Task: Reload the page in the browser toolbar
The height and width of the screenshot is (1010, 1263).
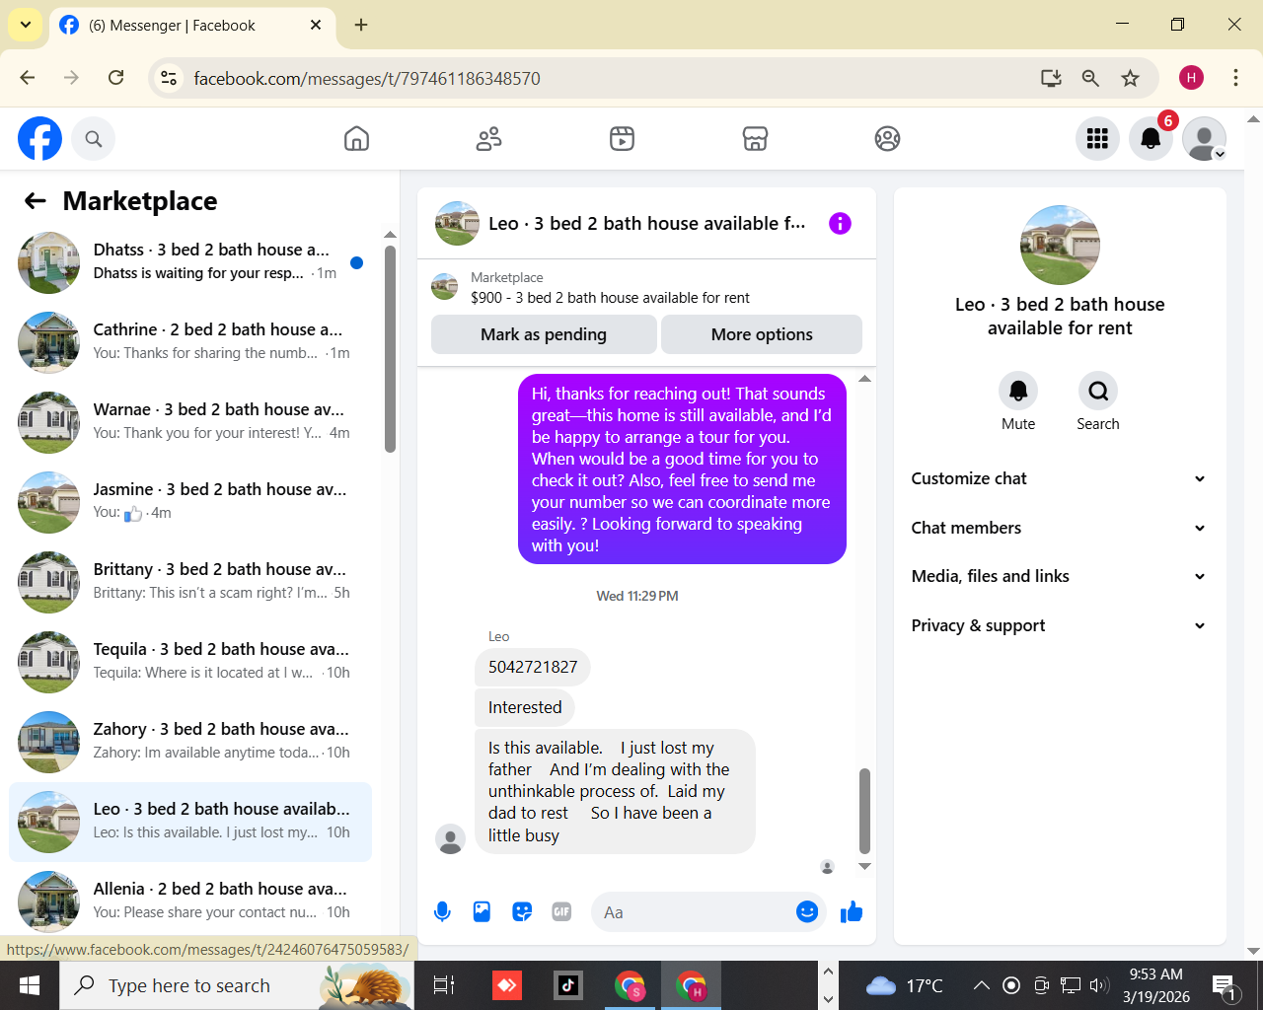Action: click(115, 78)
